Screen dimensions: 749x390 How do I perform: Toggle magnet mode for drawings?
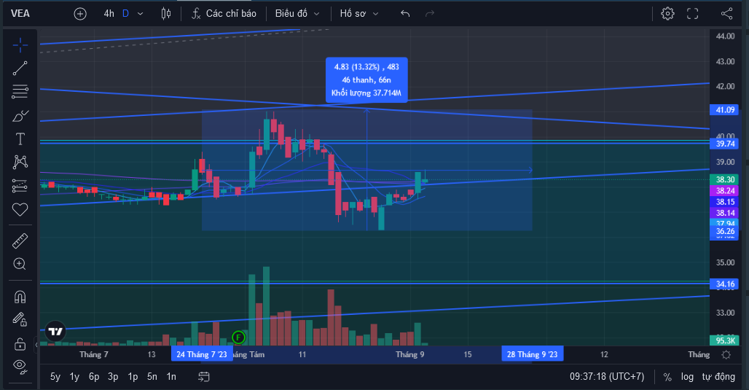[20, 297]
